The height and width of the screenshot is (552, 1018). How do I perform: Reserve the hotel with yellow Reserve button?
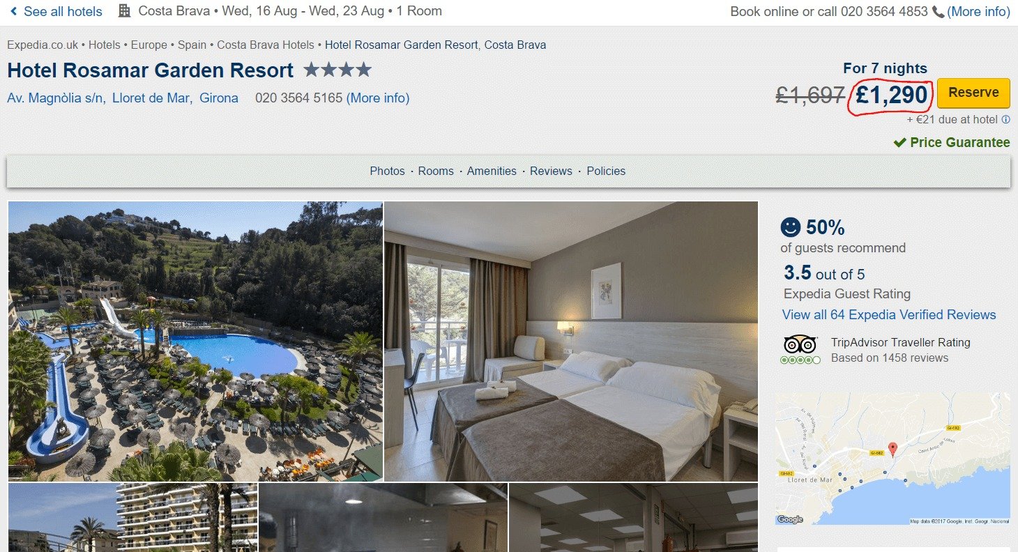[973, 93]
